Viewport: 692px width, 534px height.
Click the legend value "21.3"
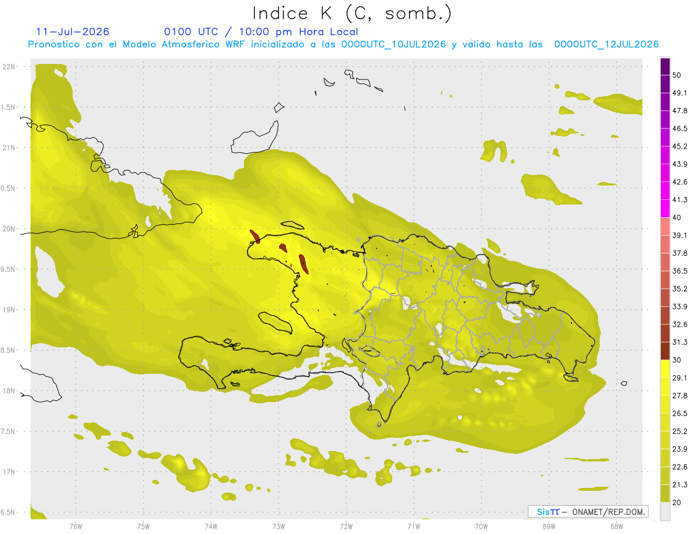[x=680, y=485]
